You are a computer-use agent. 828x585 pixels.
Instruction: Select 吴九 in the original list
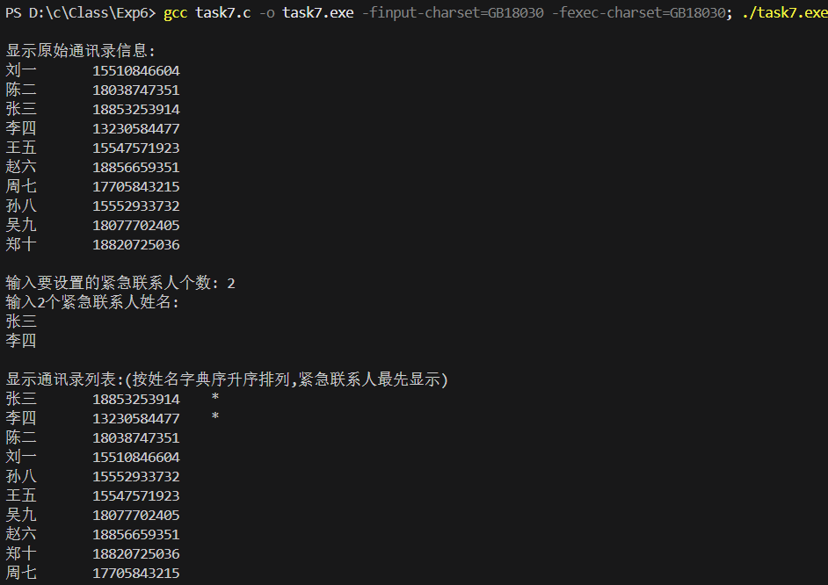click(x=21, y=225)
